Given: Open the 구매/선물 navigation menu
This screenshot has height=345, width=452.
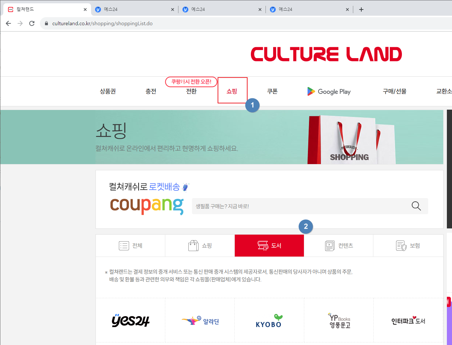Looking at the screenshot, I should coord(395,91).
